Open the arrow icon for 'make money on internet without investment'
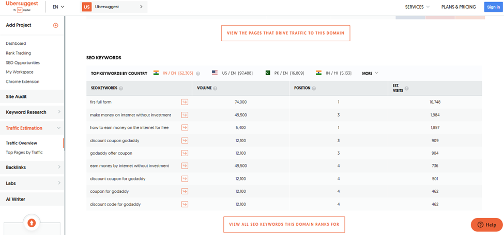The image size is (504, 235). pos(185,115)
